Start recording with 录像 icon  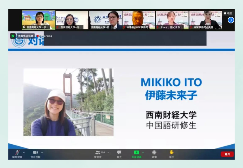(x=154, y=153)
